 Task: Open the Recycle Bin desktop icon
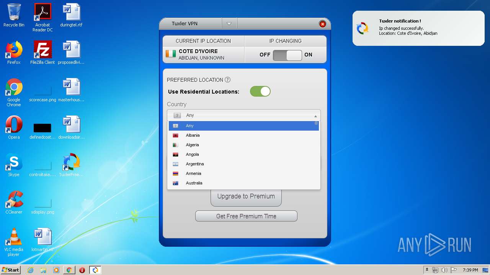click(x=14, y=15)
